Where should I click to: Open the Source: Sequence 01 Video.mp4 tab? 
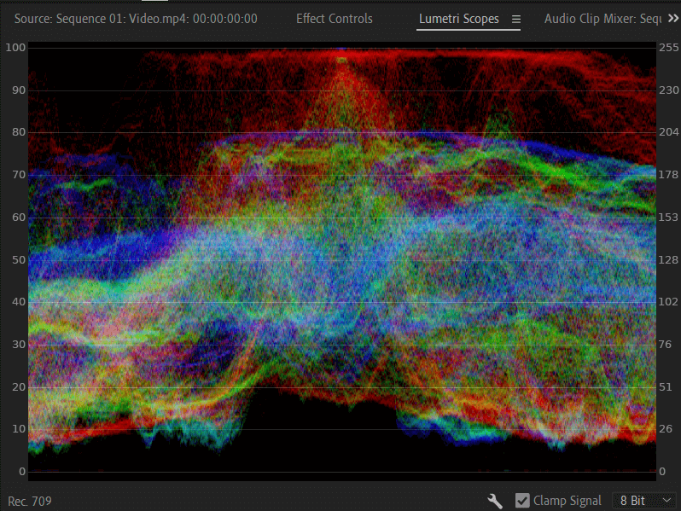coord(136,19)
